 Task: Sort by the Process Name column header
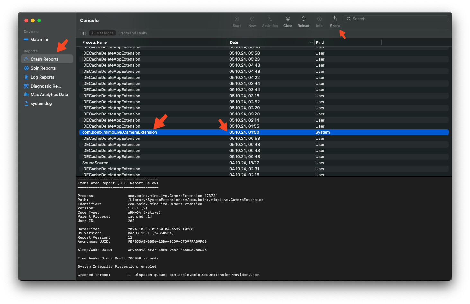[x=94, y=43]
